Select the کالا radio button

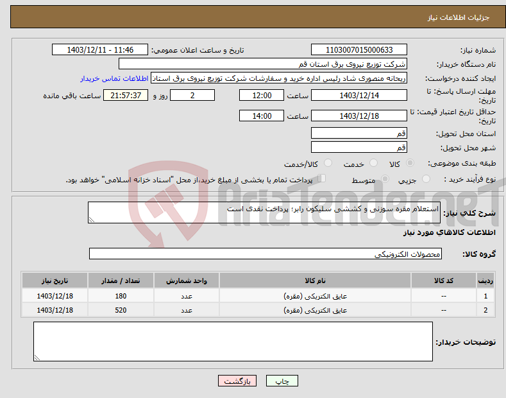(410, 163)
